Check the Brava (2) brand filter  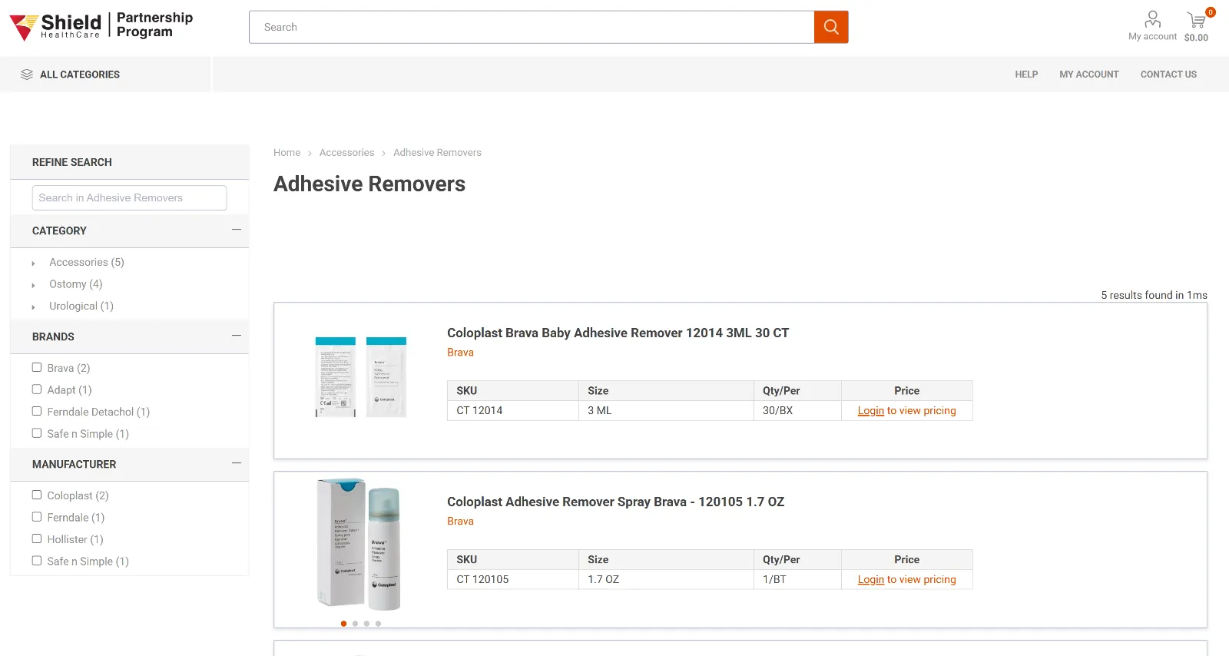(x=37, y=367)
